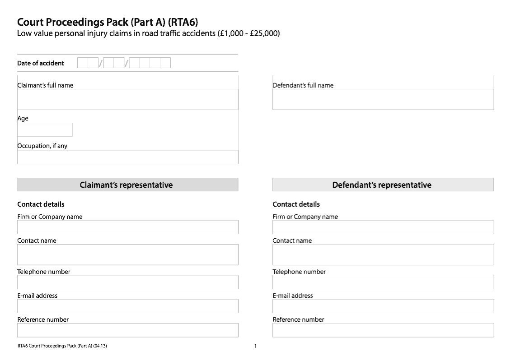Screen dimensions: 511x361
Task: Focus claimant representative's Telephone number field
Action: click(127, 282)
